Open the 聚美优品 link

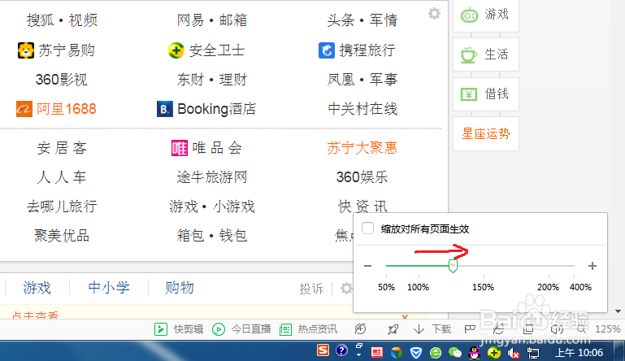62,236
